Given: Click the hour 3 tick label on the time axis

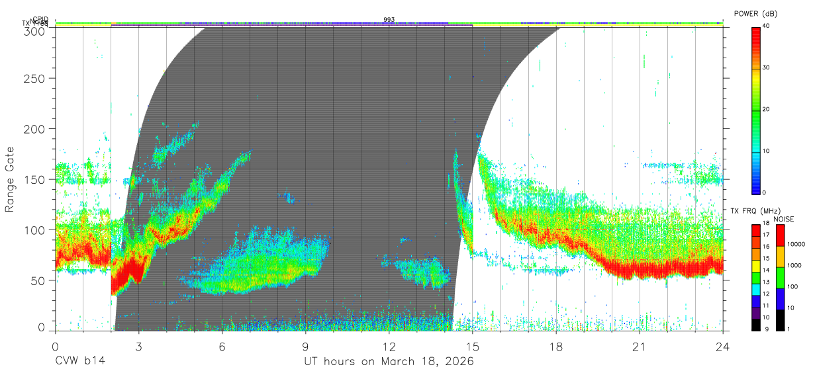Looking at the screenshot, I should (x=138, y=346).
